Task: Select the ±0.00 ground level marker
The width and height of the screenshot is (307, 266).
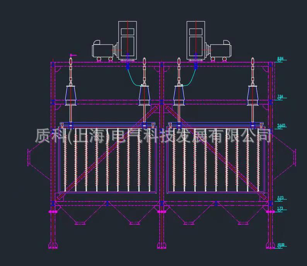Action: (281, 245)
